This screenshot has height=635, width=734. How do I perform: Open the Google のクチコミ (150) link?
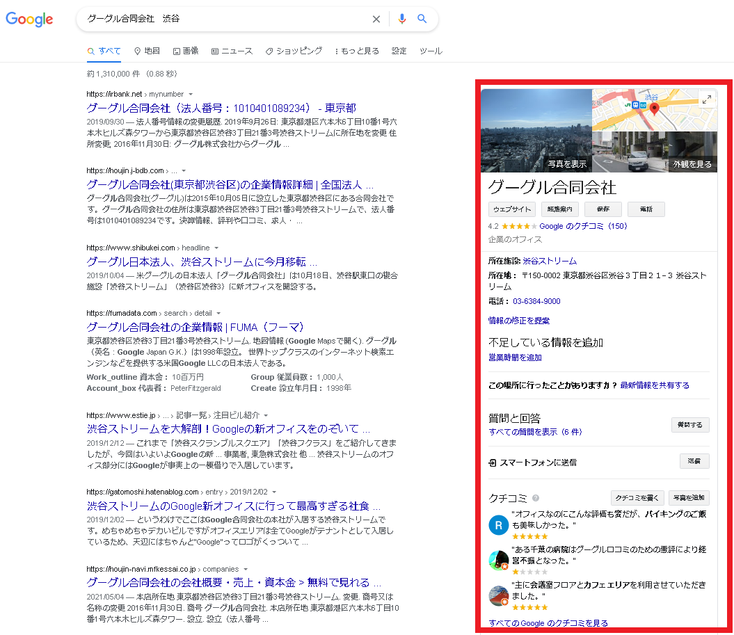[583, 226]
